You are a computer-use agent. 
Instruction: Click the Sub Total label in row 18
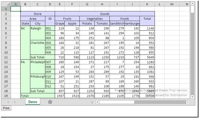[x=42, y=91]
